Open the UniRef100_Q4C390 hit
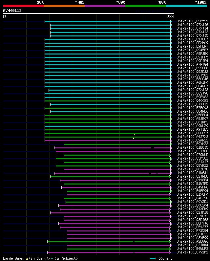 pyautogui.click(x=192, y=198)
